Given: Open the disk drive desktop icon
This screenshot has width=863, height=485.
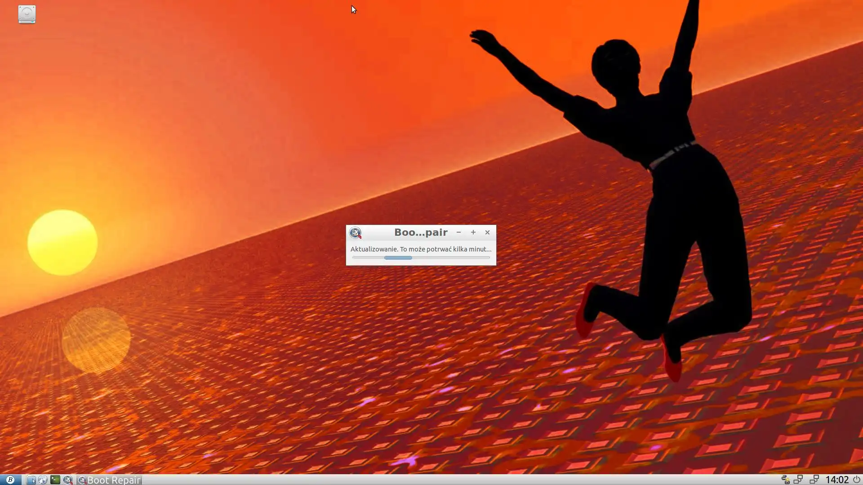Looking at the screenshot, I should pyautogui.click(x=27, y=14).
